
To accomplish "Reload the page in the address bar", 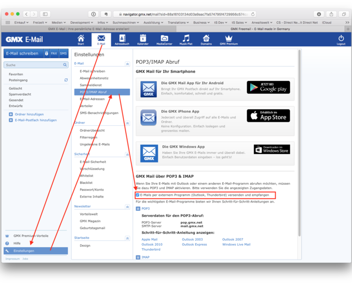I will (x=253, y=14).
